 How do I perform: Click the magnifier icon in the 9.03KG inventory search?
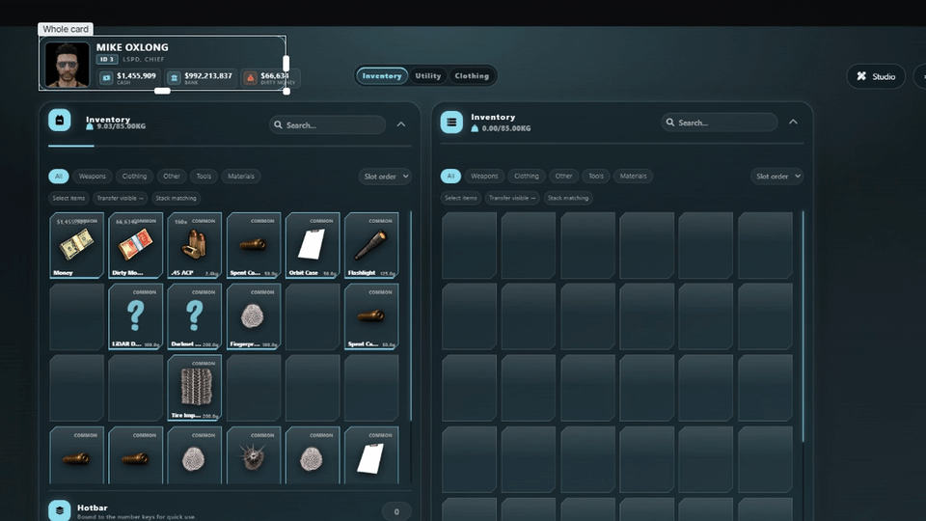pyautogui.click(x=278, y=125)
